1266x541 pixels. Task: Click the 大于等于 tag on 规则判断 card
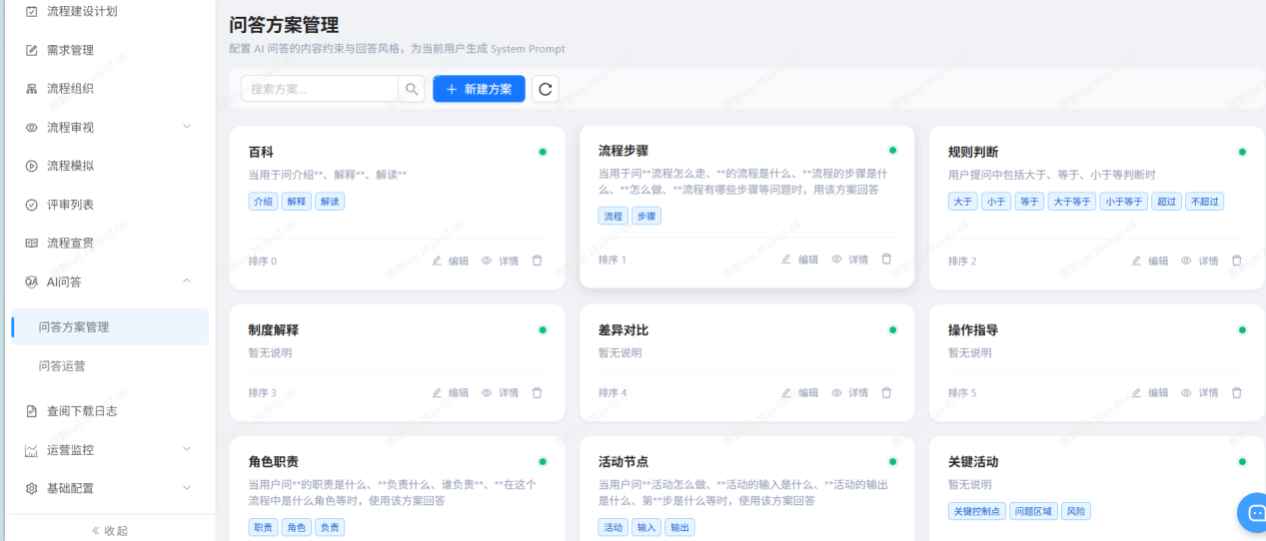(1072, 201)
